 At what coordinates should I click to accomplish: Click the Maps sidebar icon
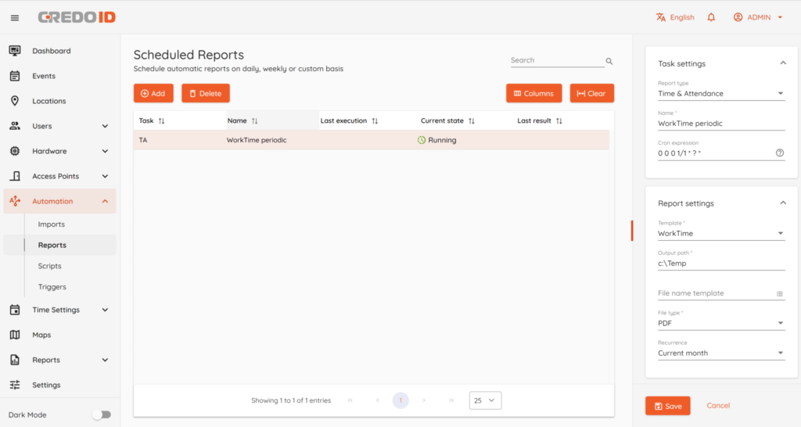(x=15, y=335)
